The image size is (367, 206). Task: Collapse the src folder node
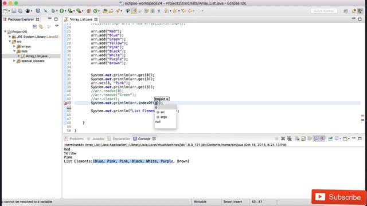(x=10, y=42)
